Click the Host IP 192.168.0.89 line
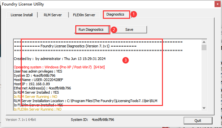This screenshot has width=222, height=128. coord(32,84)
